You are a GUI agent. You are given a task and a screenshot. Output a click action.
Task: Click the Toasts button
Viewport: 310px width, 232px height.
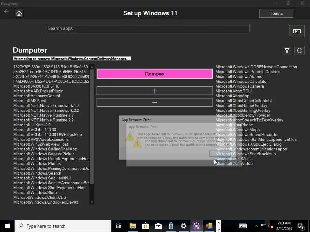click(276, 13)
